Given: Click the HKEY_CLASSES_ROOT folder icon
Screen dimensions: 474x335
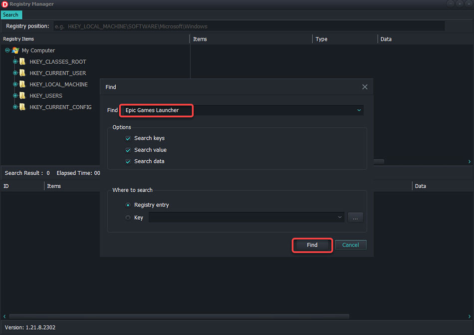Looking at the screenshot, I should point(22,62).
